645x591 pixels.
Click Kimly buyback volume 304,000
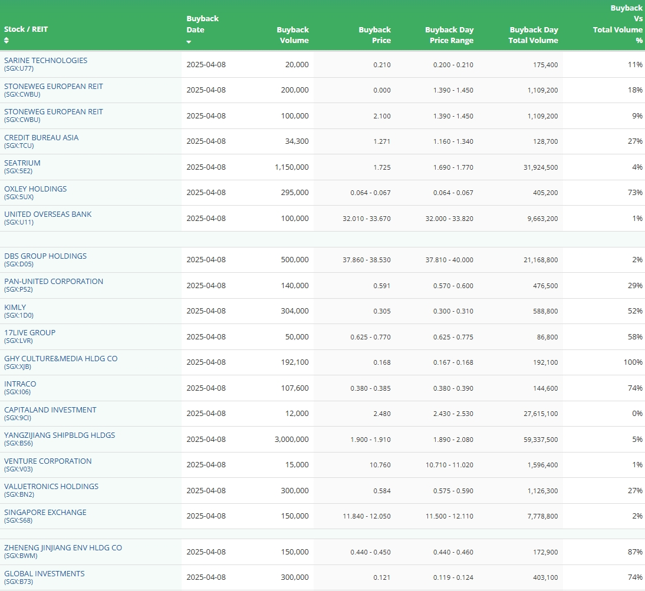[295, 311]
